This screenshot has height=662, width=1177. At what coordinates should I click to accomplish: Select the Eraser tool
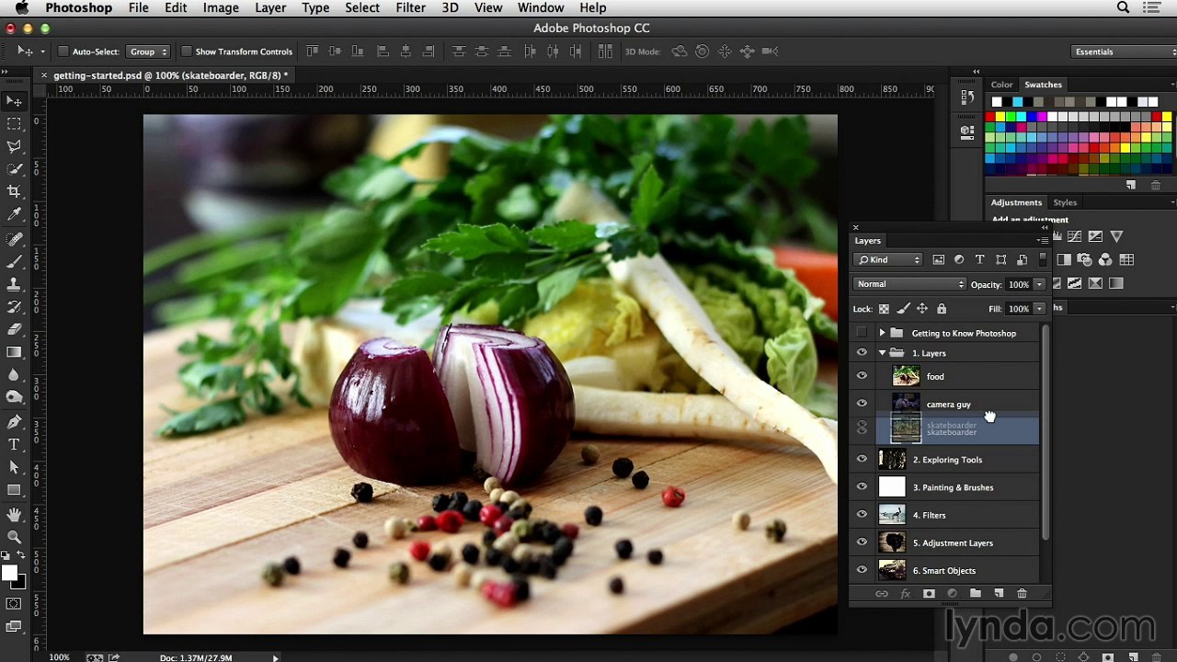point(14,329)
